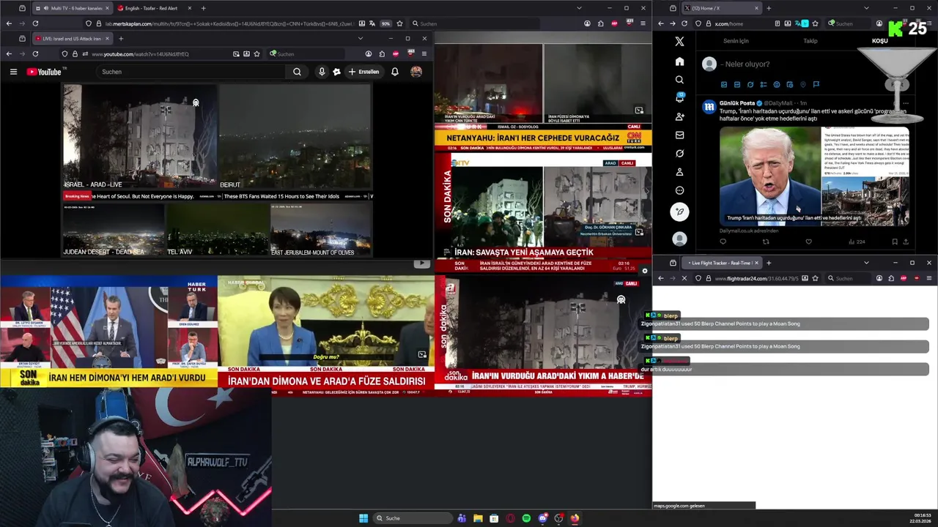Bookmark the multi TV page with star
This screenshot has height=527, width=938.
click(x=399, y=23)
